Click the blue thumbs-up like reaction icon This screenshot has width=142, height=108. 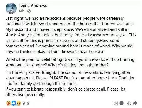click(14, 103)
